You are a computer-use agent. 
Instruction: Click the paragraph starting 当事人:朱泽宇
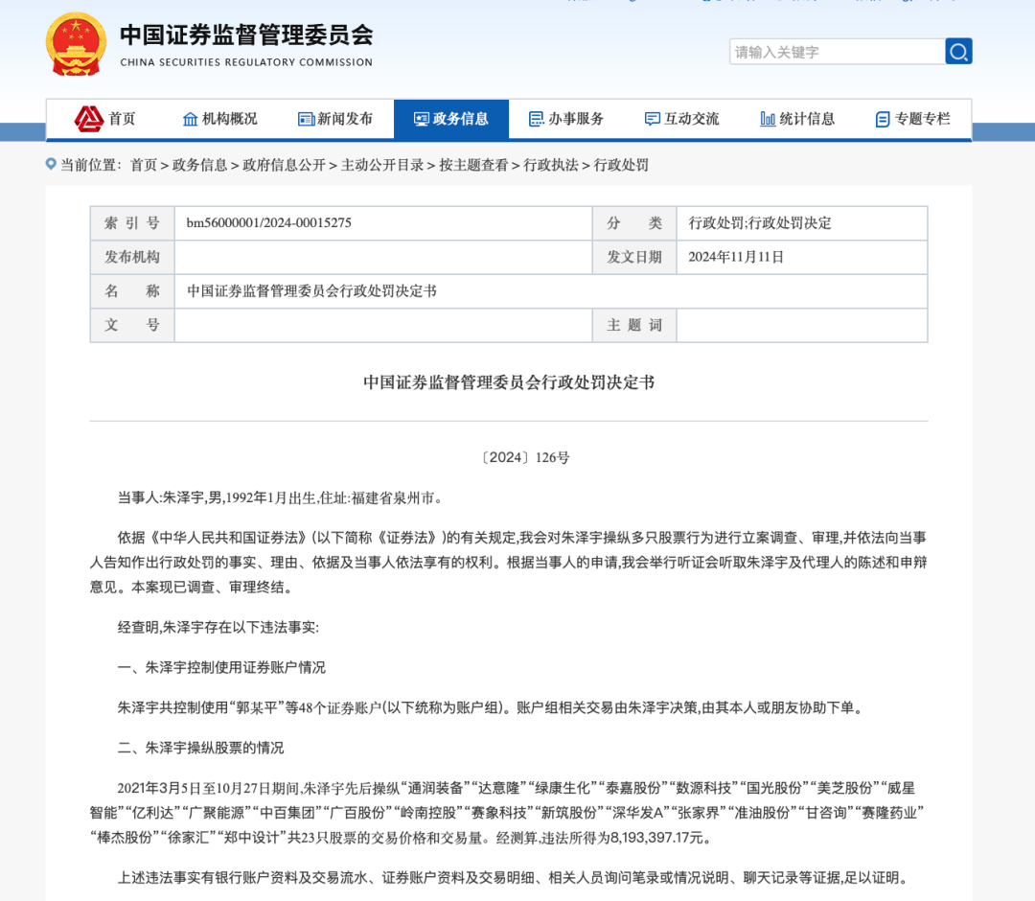281,497
